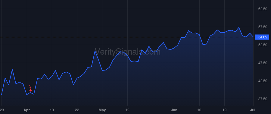The width and height of the screenshot is (271, 114).
Task: Click the 12 date label in May
Action: 127,110
